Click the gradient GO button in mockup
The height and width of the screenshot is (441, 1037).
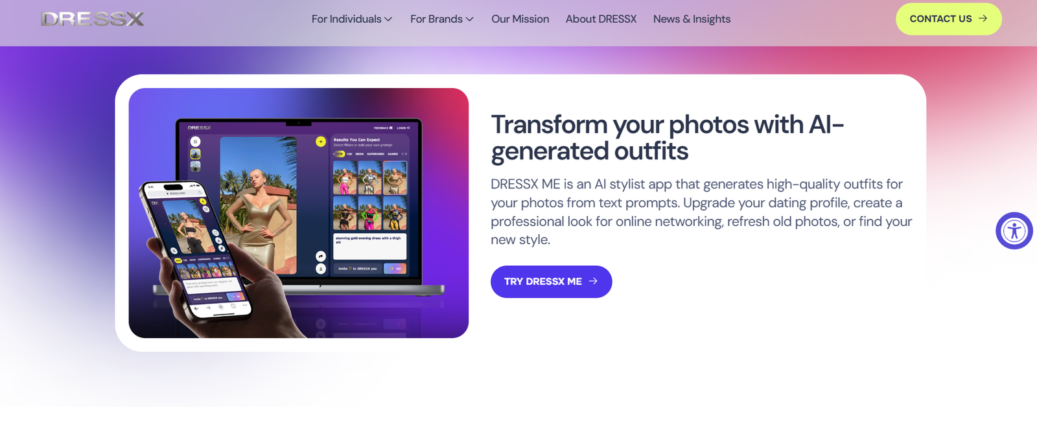click(x=395, y=268)
